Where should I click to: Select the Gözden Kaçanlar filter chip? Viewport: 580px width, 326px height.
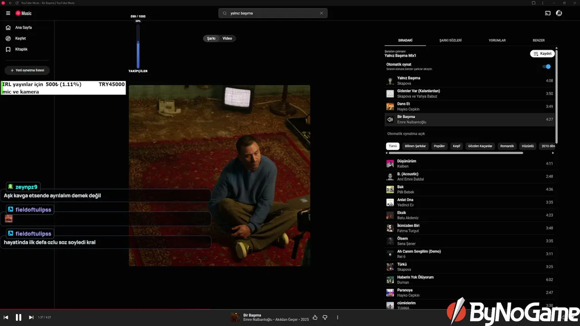pyautogui.click(x=480, y=146)
